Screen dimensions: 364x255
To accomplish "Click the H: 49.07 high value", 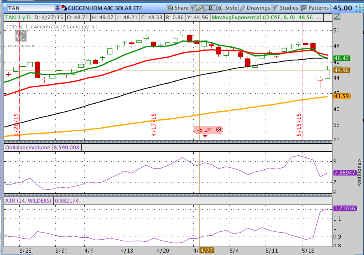I will pyautogui.click(x=103, y=18).
